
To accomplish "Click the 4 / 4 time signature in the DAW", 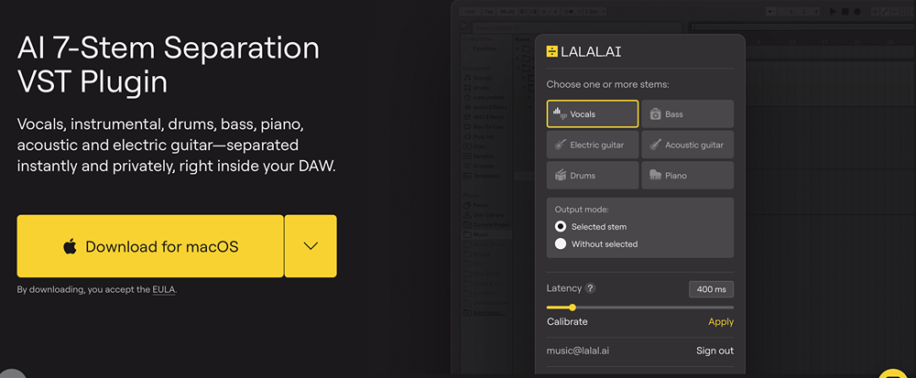I will [x=549, y=12].
